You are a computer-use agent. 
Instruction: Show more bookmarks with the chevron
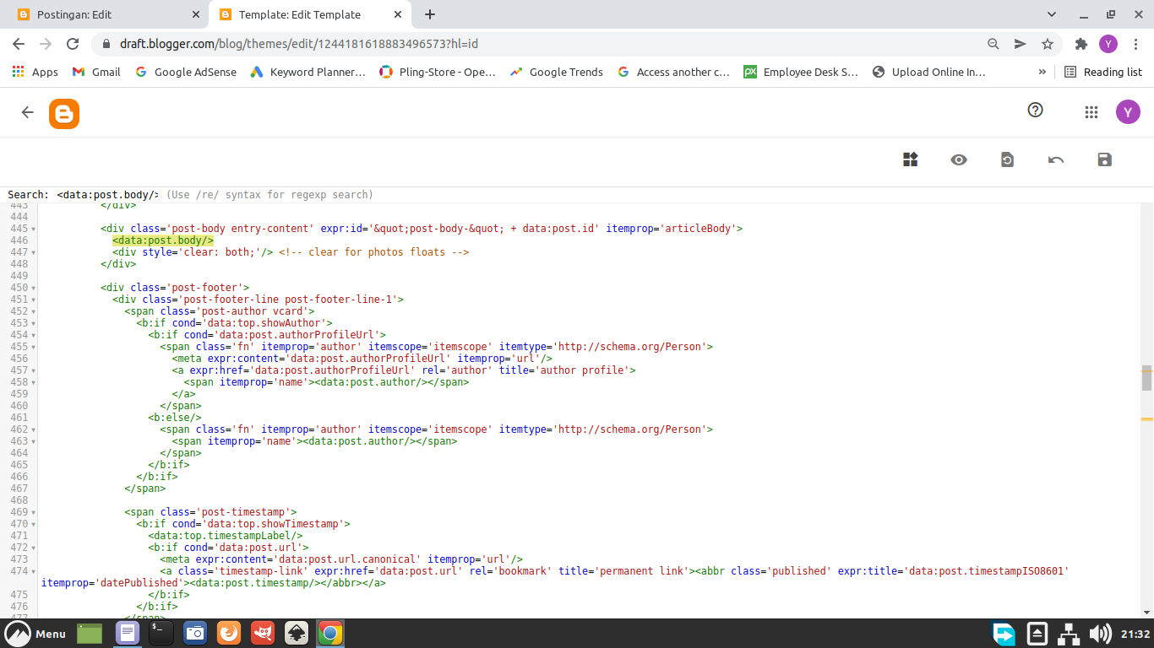coord(1042,72)
